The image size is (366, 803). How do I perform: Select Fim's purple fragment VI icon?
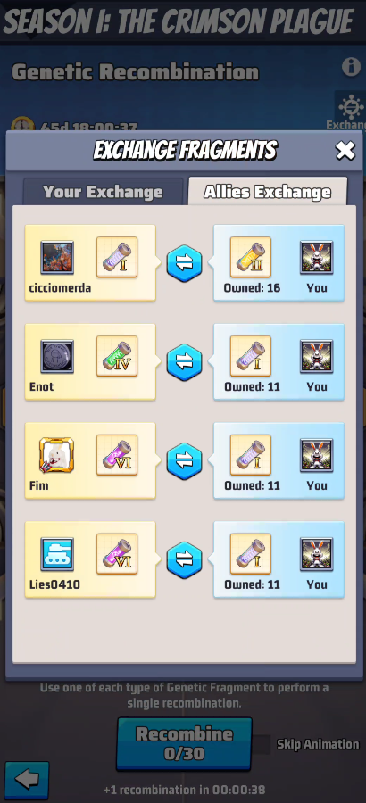point(117,455)
